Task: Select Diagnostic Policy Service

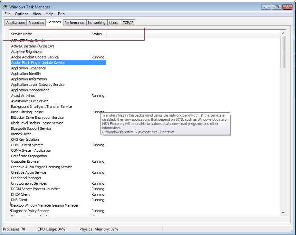Action: click(58, 211)
